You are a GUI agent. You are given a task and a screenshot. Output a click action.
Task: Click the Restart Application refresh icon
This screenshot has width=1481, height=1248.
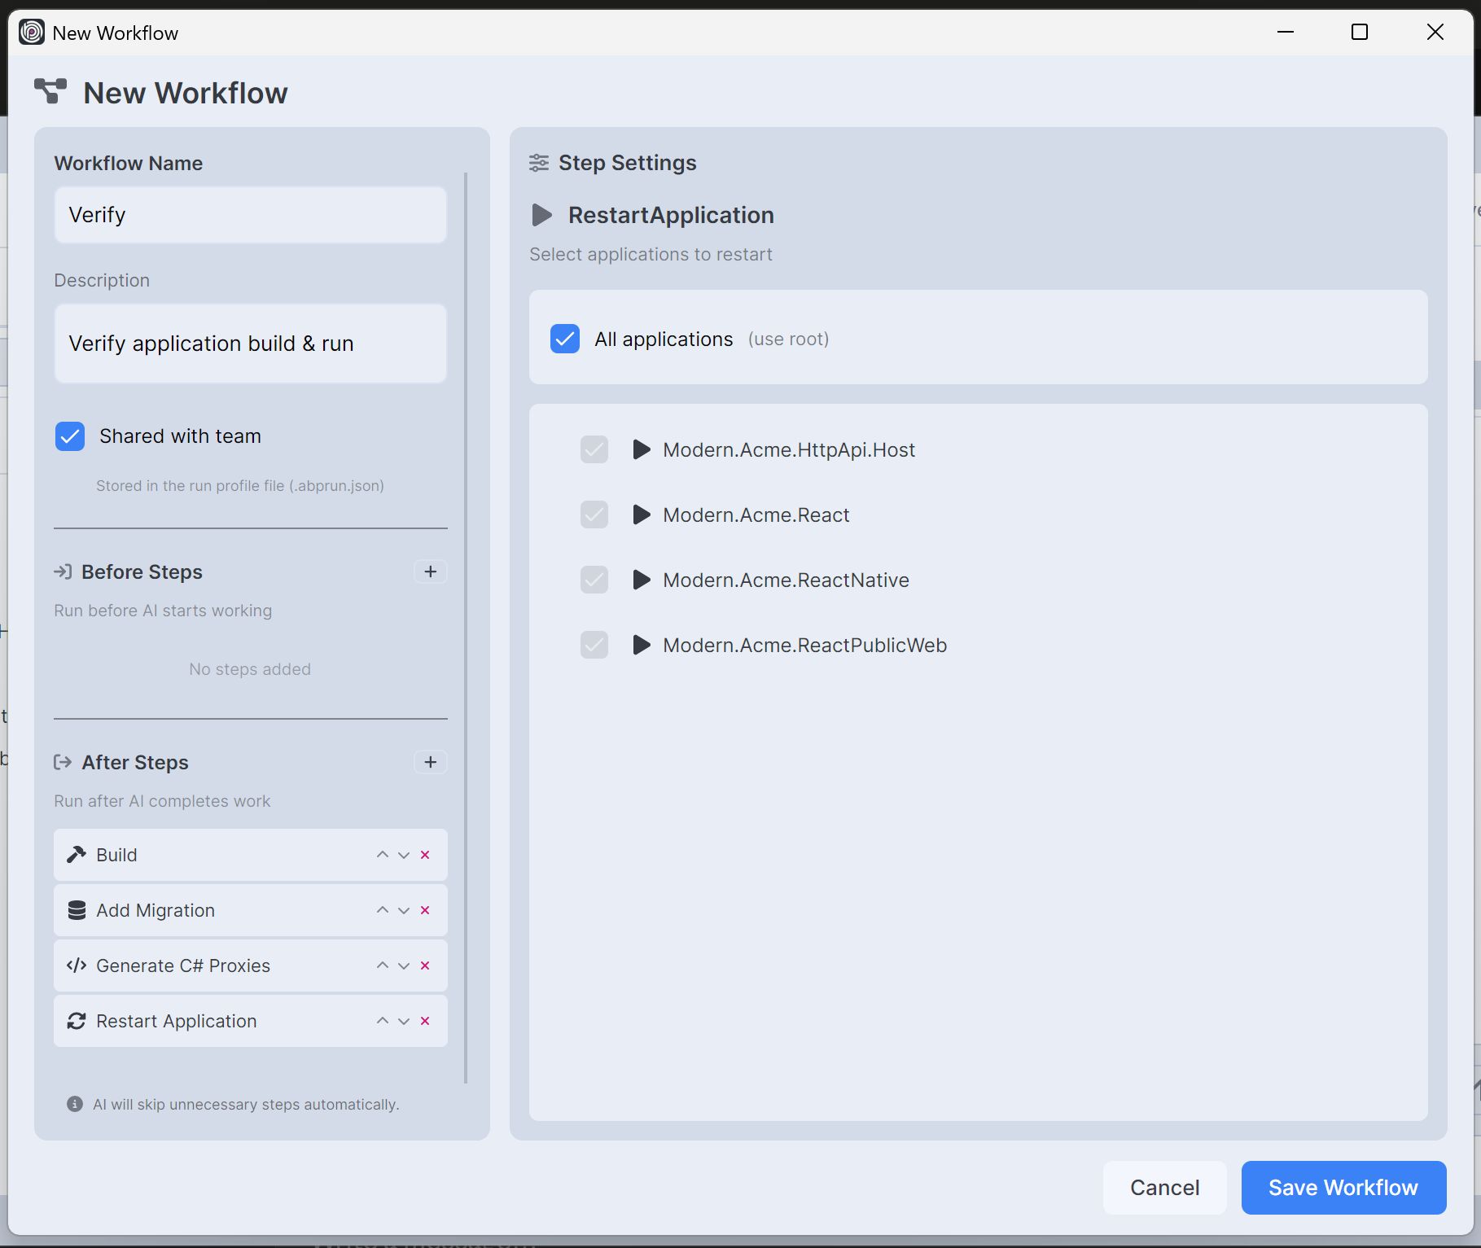[77, 1021]
